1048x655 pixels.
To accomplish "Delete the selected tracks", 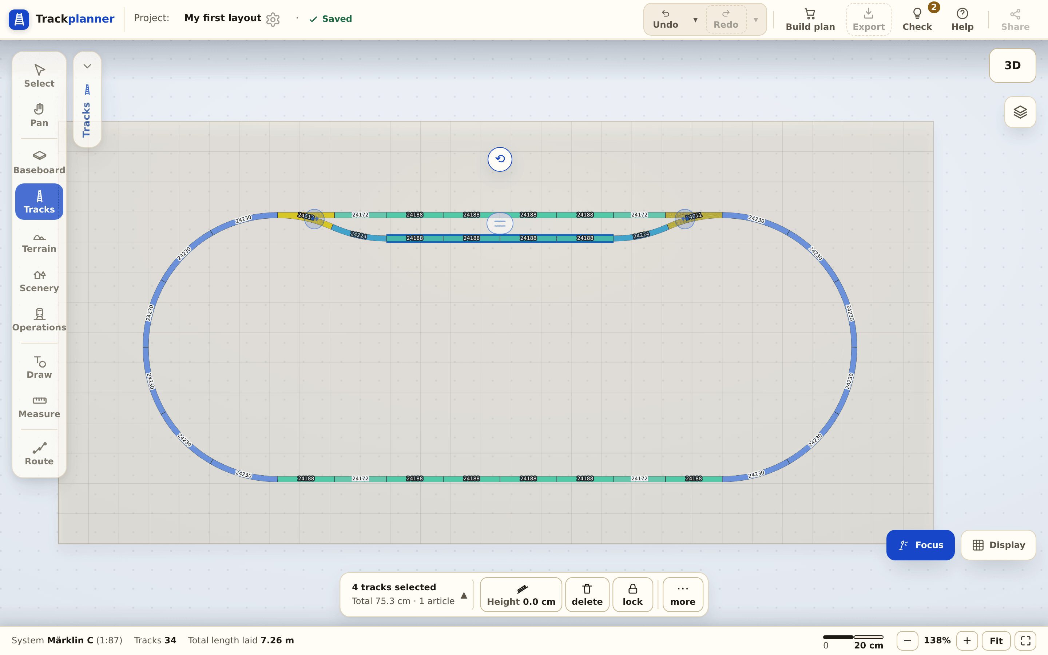I will [x=587, y=594].
